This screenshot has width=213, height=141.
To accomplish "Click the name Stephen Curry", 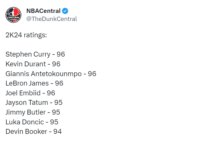I will point(28,54).
